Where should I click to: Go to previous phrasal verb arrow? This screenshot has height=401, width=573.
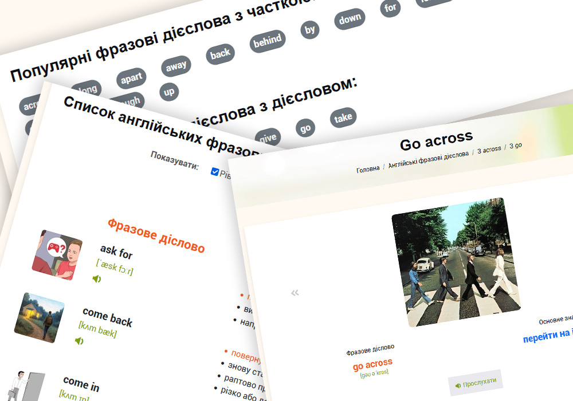pyautogui.click(x=295, y=293)
